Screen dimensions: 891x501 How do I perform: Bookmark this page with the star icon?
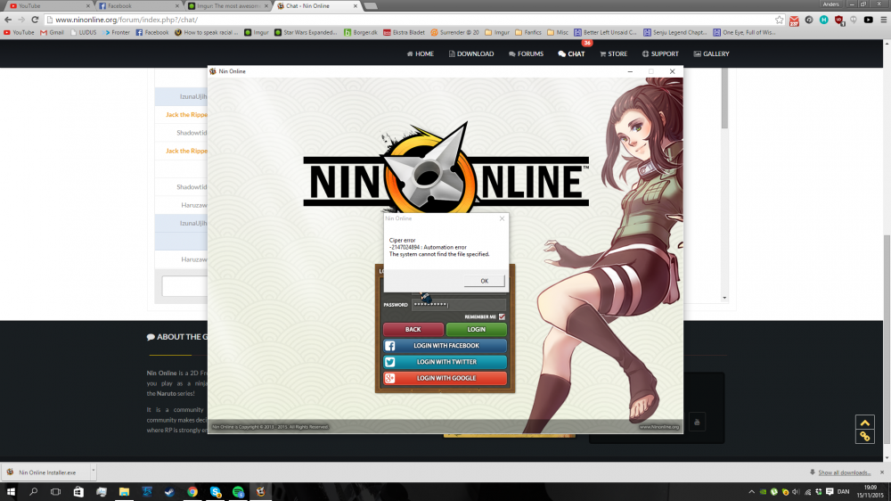pos(780,20)
